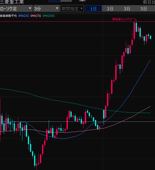
Task: Click the 最高値 5,117.0 high marker
Action: point(122,19)
